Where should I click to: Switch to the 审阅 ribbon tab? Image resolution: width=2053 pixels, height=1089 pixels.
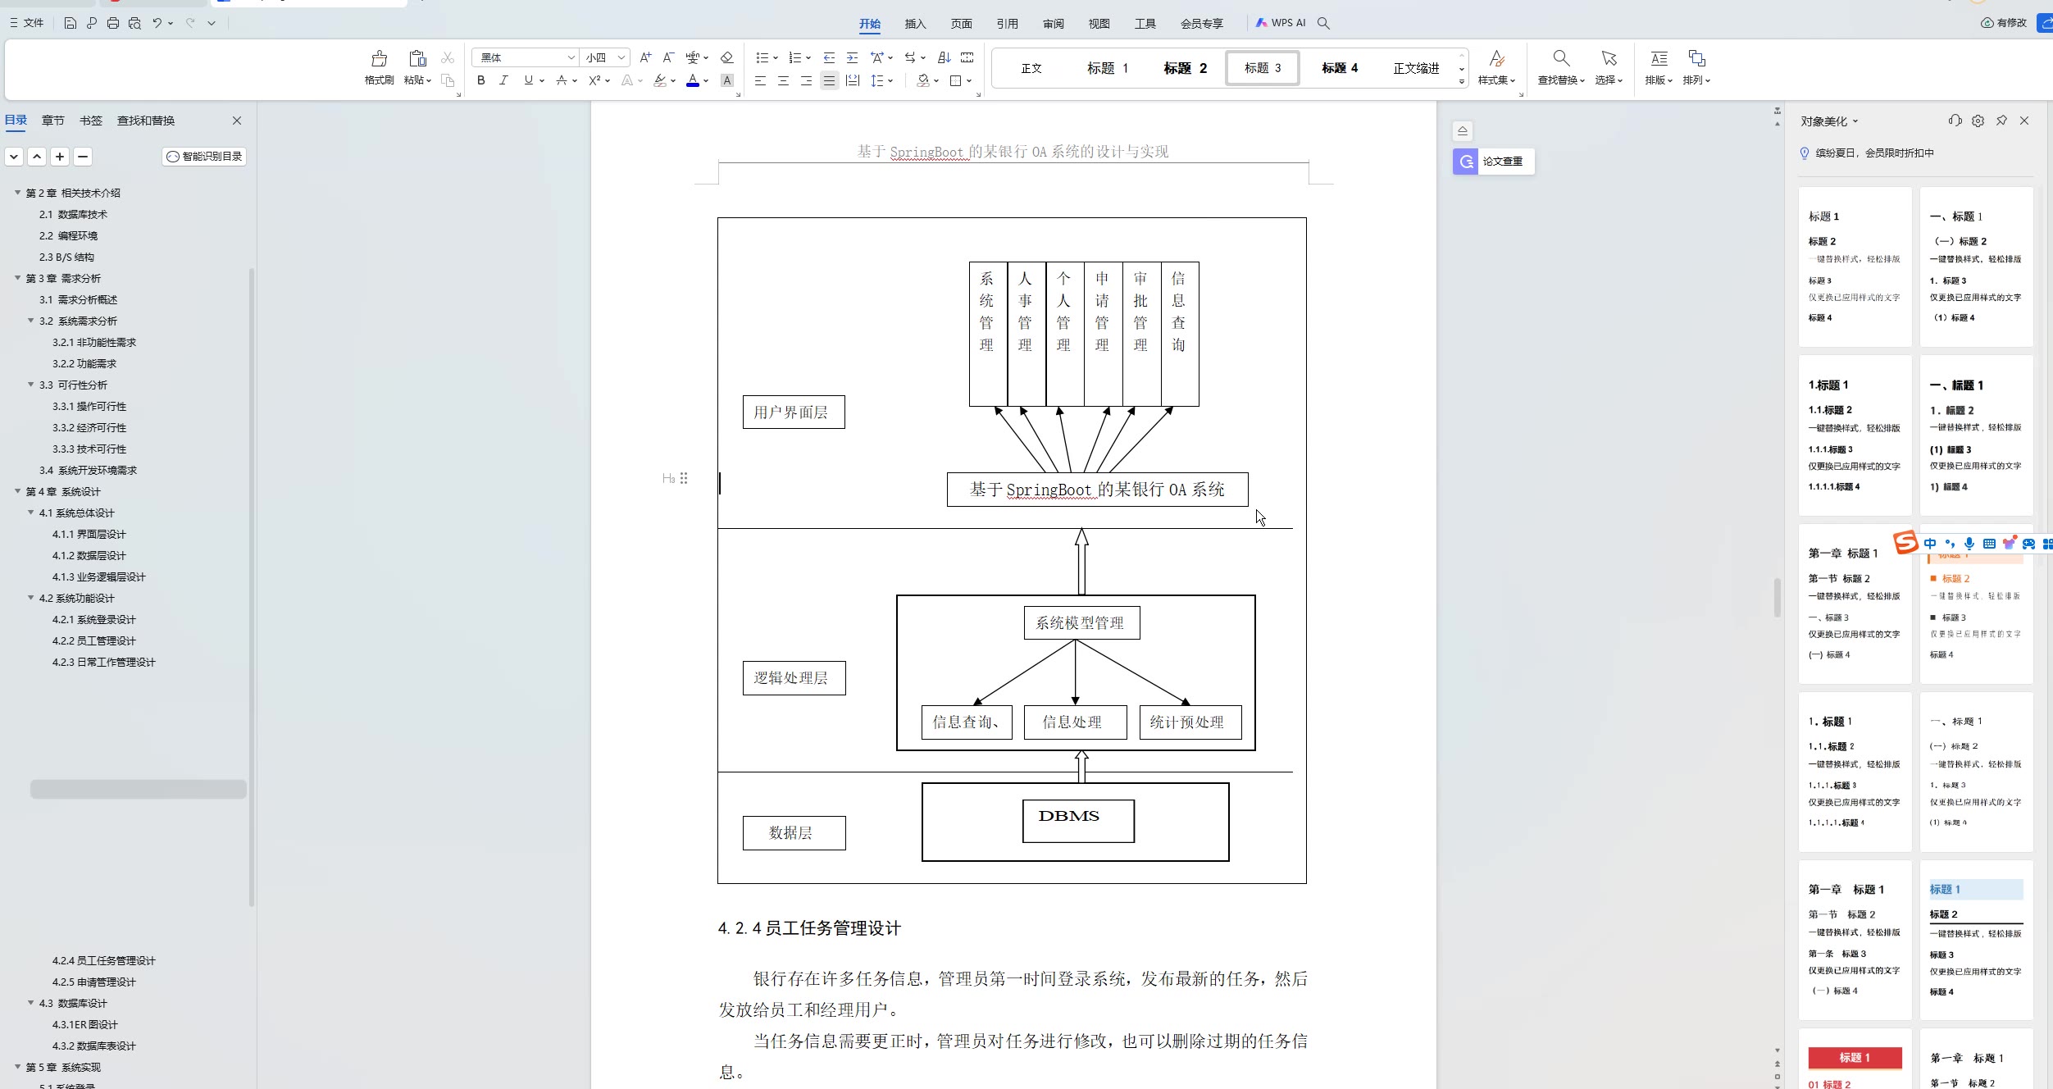[x=1053, y=24]
